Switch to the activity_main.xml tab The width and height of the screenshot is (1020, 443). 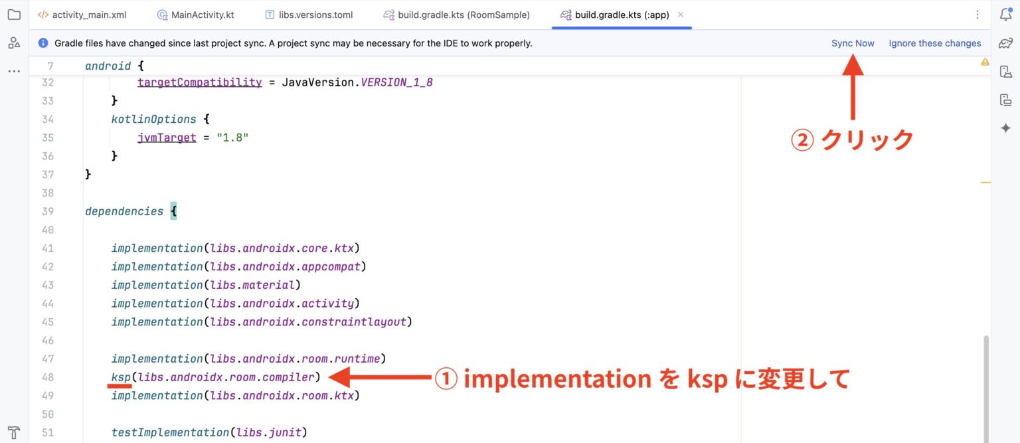(82, 15)
